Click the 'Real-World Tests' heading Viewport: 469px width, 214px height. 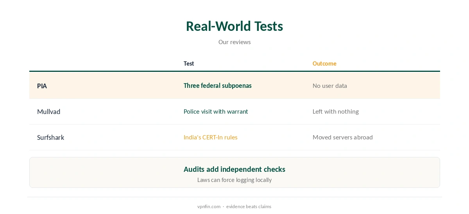[234, 26]
